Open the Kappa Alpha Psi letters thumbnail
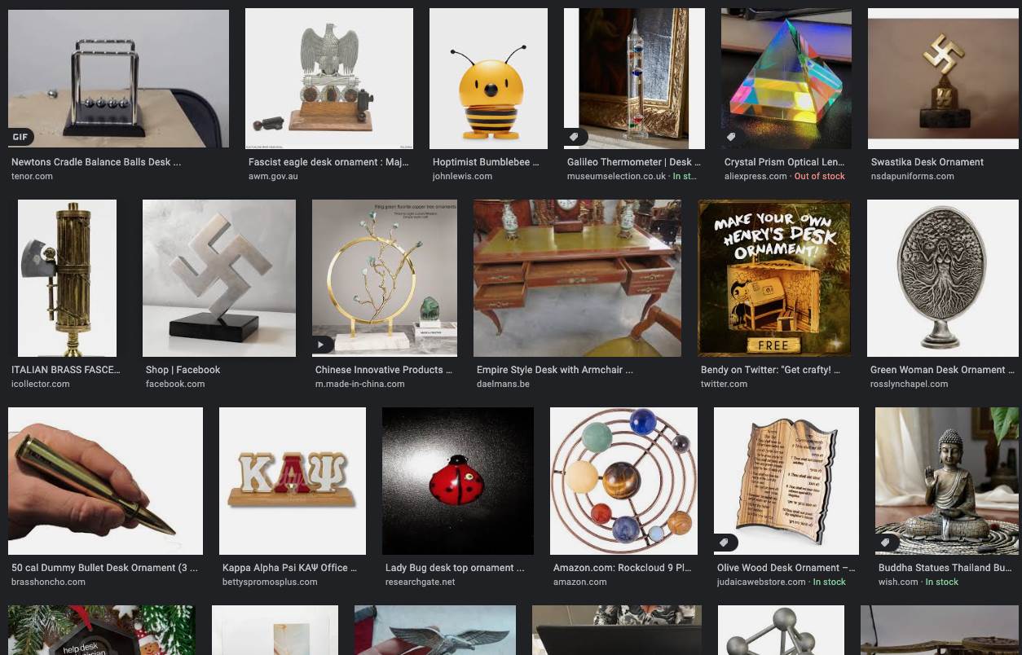The height and width of the screenshot is (655, 1022). [292, 481]
